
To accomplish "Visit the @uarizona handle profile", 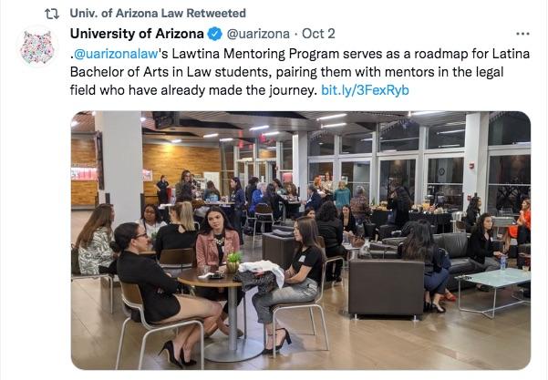I will [x=258, y=34].
